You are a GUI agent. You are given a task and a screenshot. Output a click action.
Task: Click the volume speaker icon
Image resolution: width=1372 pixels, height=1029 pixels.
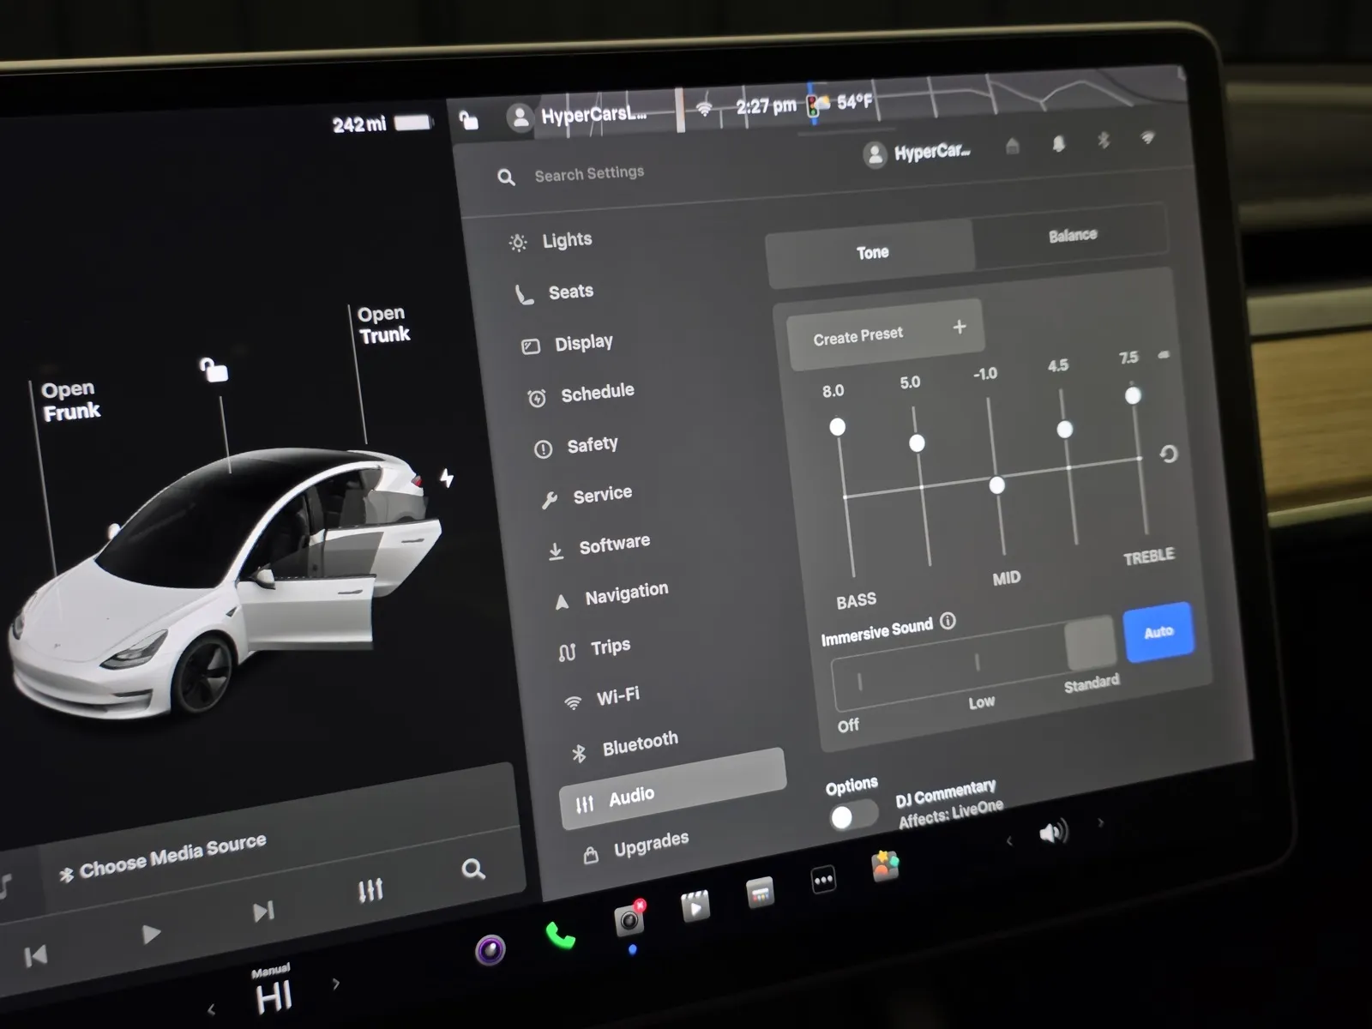(x=1053, y=832)
